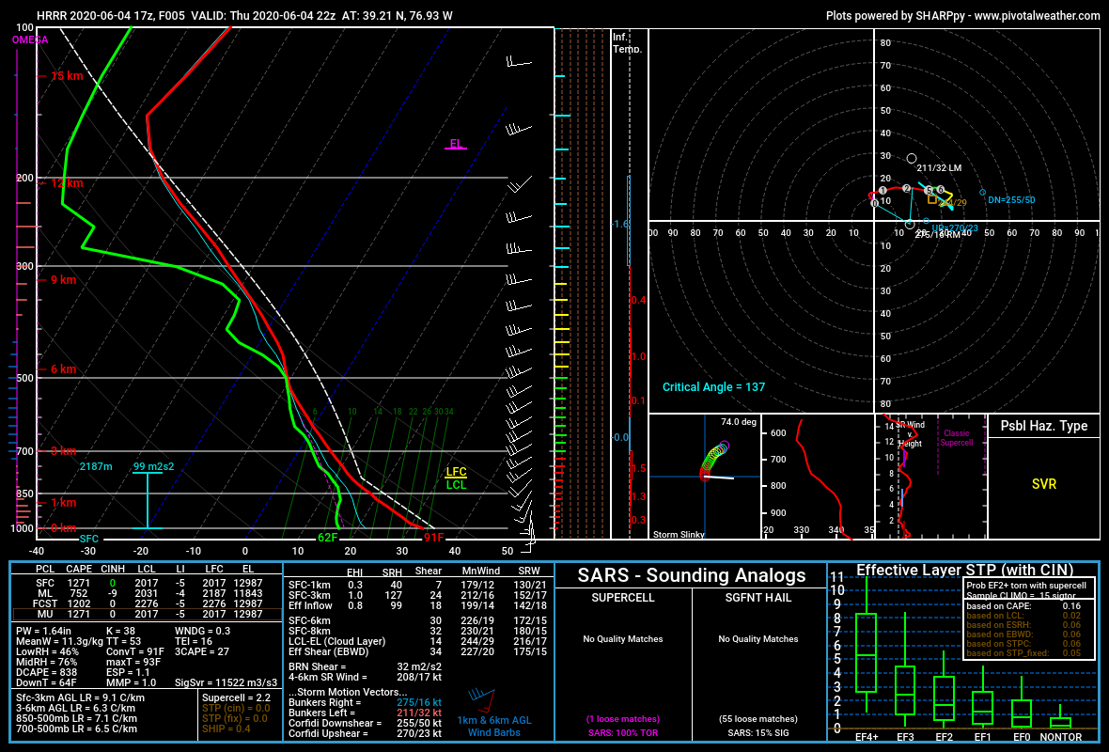Select the 6 km height label

click(63, 369)
